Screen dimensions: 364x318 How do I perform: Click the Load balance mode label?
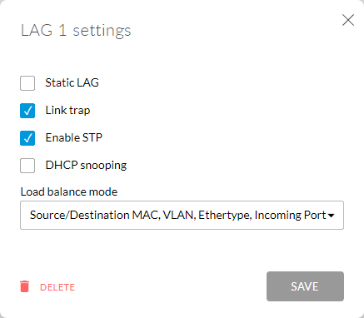(x=69, y=191)
